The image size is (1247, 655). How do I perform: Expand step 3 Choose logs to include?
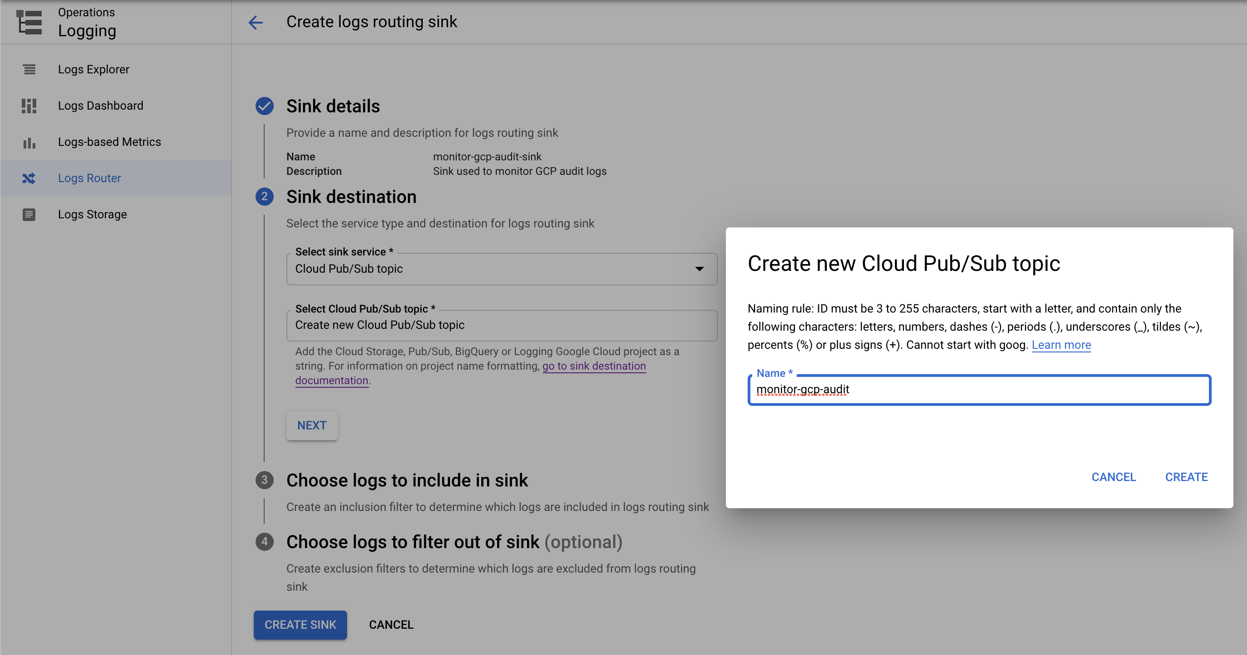pos(406,480)
